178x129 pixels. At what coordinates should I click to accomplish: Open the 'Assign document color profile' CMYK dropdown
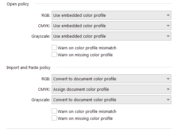coord(111,89)
